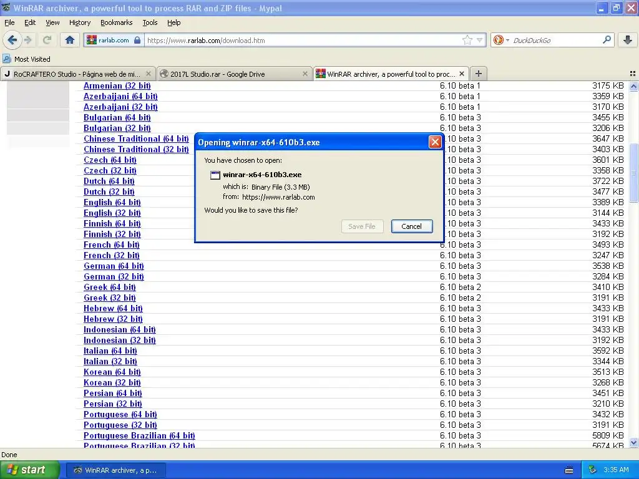Open the Greek (64 bit) link
Viewport: 639px width, 479px height.
tap(110, 287)
